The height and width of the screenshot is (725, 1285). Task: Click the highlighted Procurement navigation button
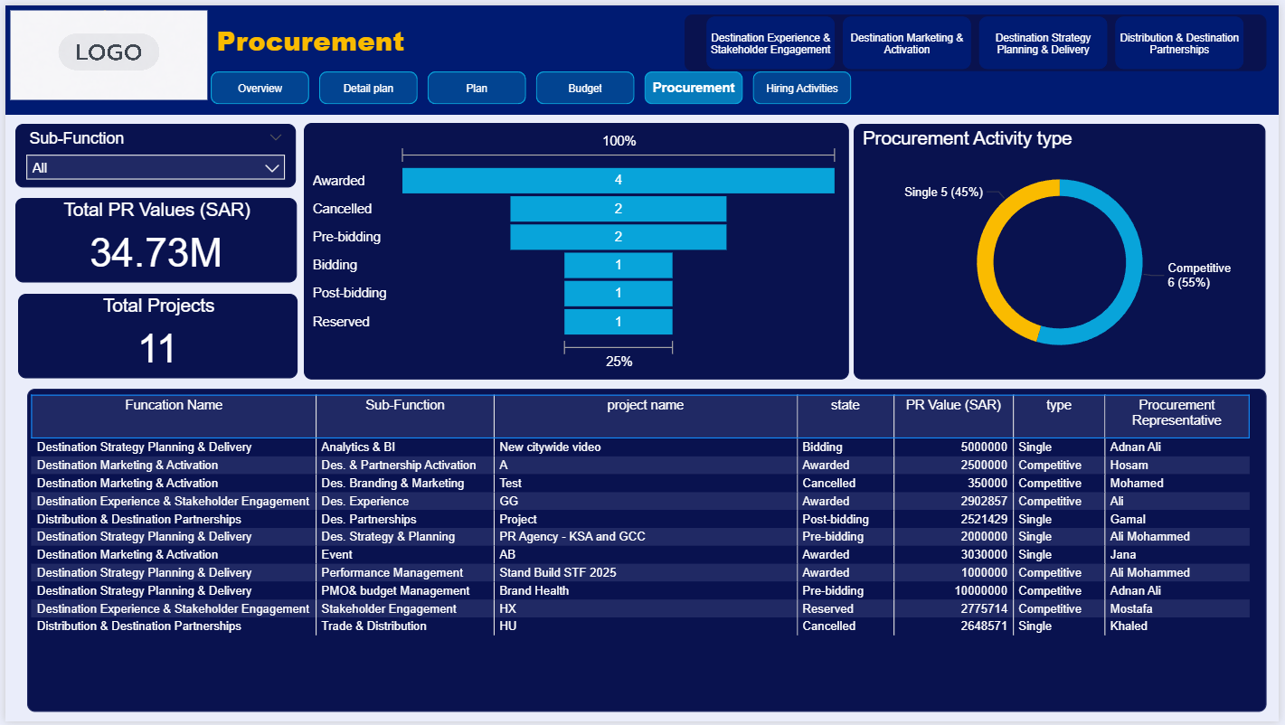click(694, 88)
